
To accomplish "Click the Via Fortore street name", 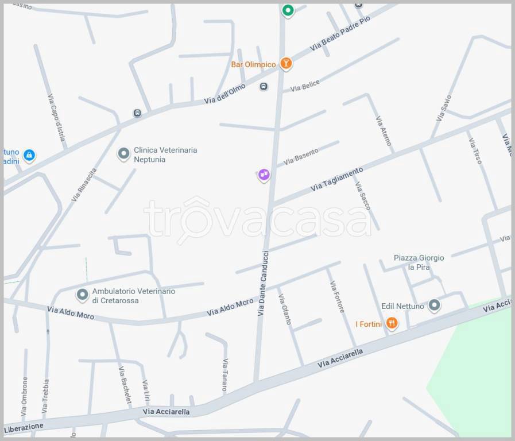I will 338,297.
